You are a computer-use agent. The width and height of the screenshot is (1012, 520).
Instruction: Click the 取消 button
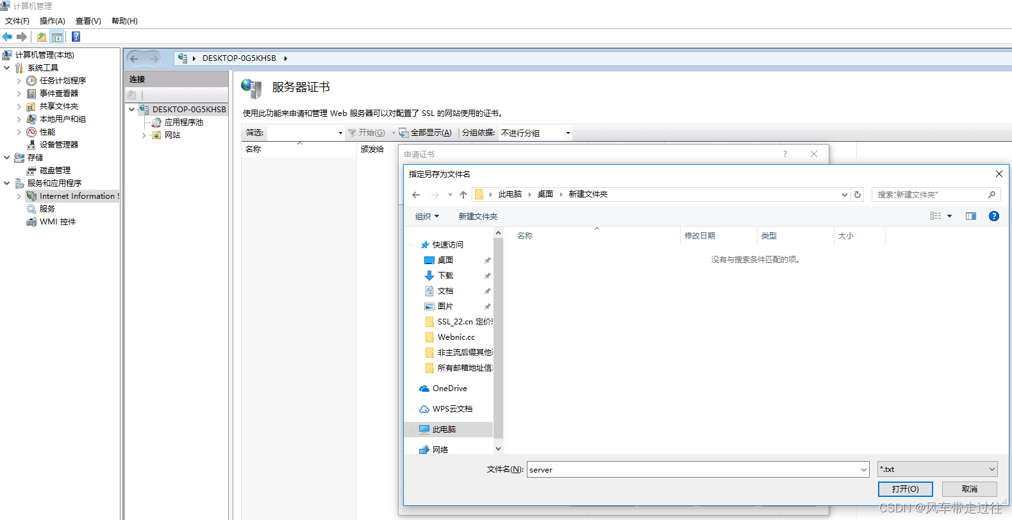point(969,489)
